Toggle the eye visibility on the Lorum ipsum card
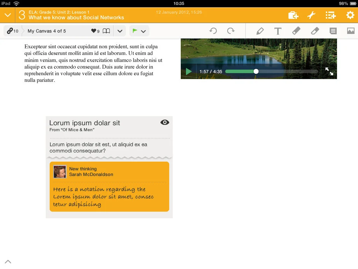 164,122
